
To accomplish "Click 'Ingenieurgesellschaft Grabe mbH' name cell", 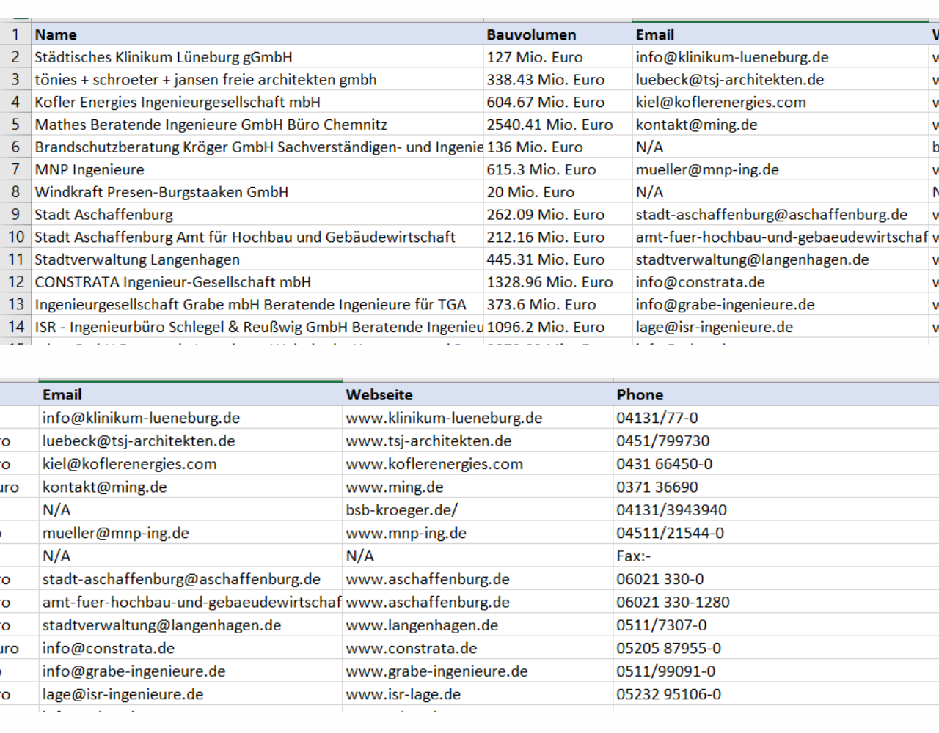I will (x=257, y=304).
